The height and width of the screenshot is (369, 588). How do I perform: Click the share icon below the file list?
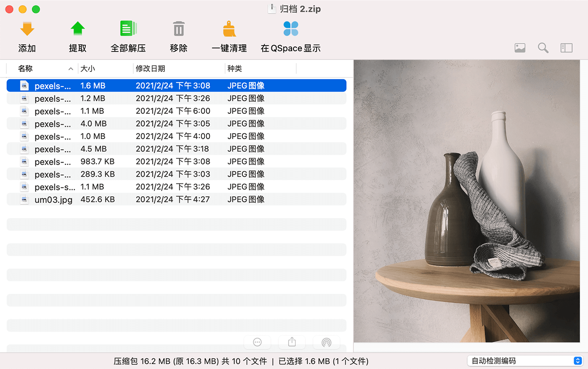pyautogui.click(x=292, y=342)
